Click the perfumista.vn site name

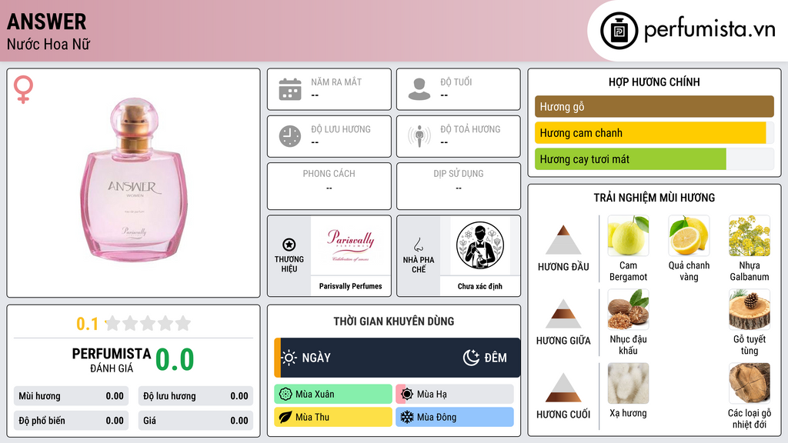pos(710,30)
